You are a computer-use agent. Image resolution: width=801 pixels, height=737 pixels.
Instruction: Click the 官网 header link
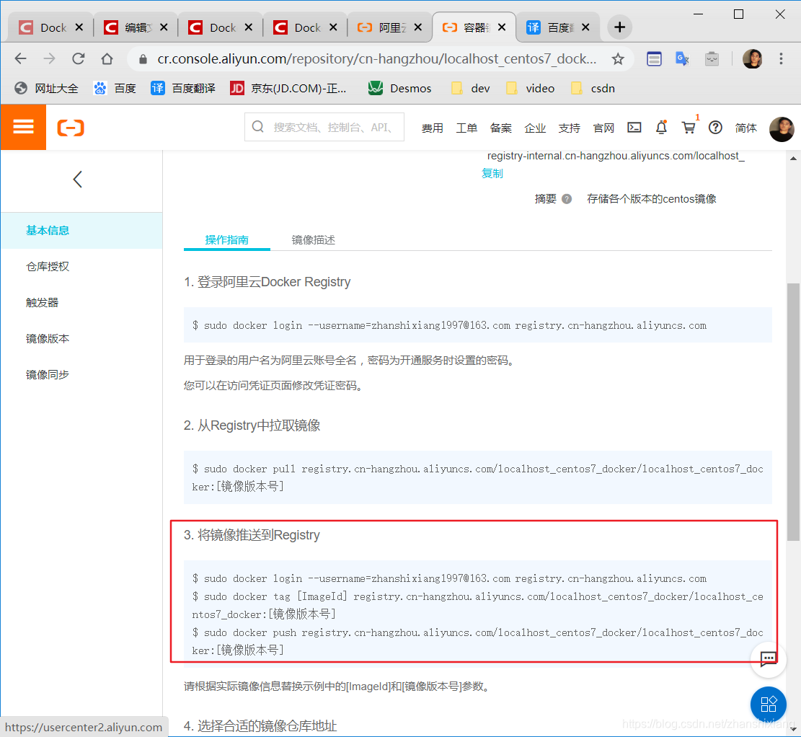point(603,128)
